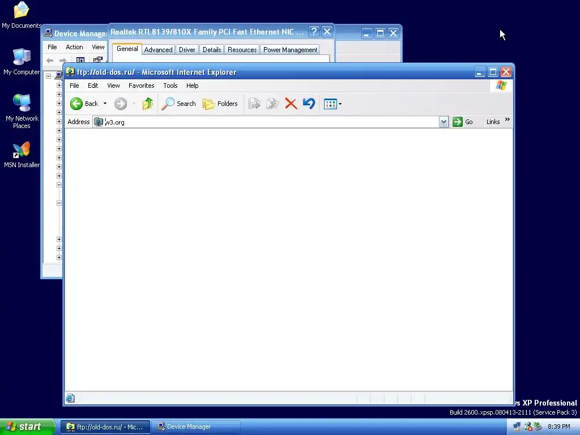
Task: Open the Tools menu
Action: point(170,86)
